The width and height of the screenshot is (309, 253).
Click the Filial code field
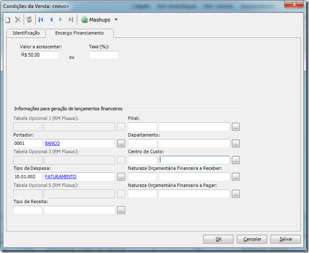click(x=143, y=126)
